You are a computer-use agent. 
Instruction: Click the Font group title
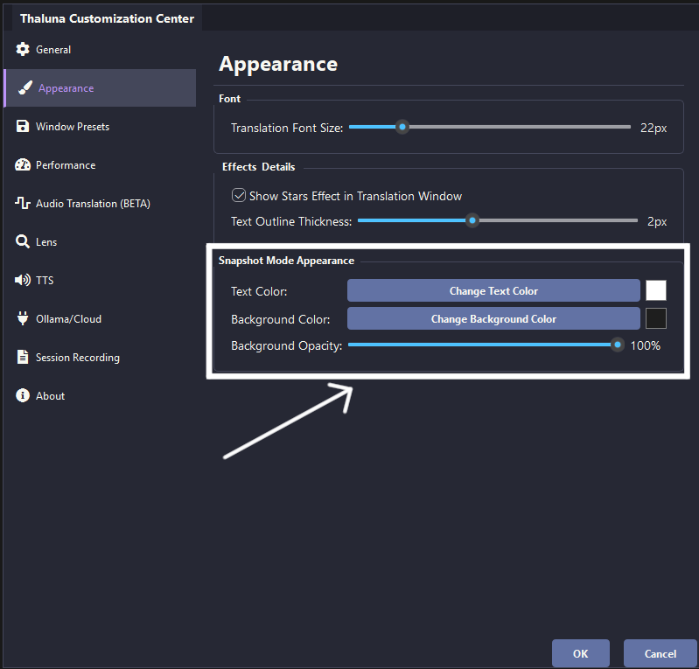[229, 99]
